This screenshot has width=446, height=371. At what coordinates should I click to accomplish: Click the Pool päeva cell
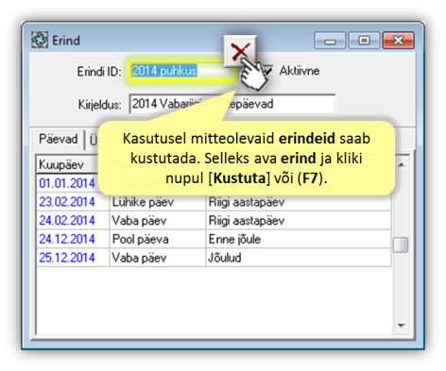tap(158, 239)
